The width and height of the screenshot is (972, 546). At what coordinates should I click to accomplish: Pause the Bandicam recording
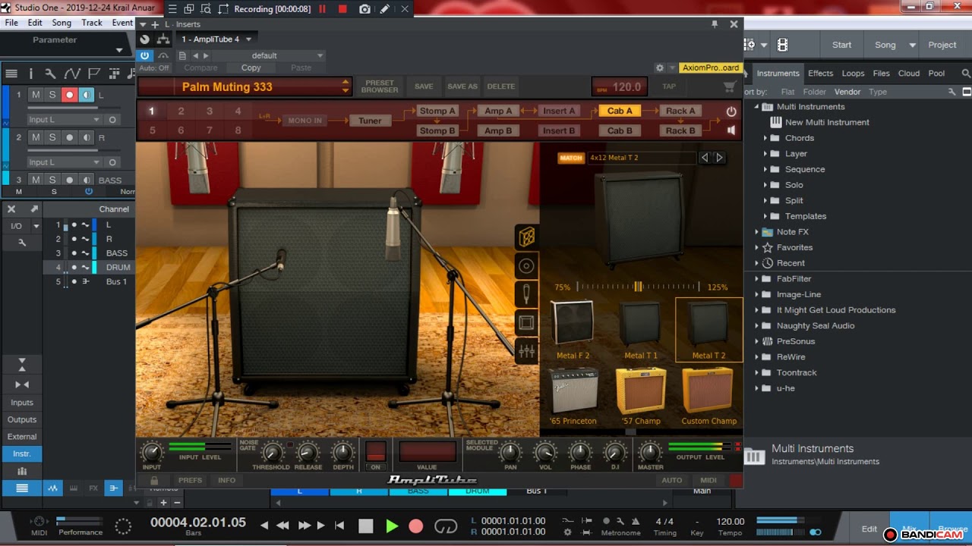click(x=323, y=9)
